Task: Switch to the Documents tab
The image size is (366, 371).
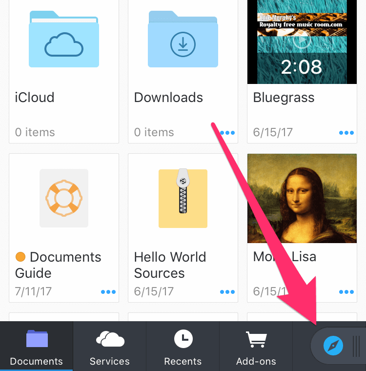Action: pos(37,346)
